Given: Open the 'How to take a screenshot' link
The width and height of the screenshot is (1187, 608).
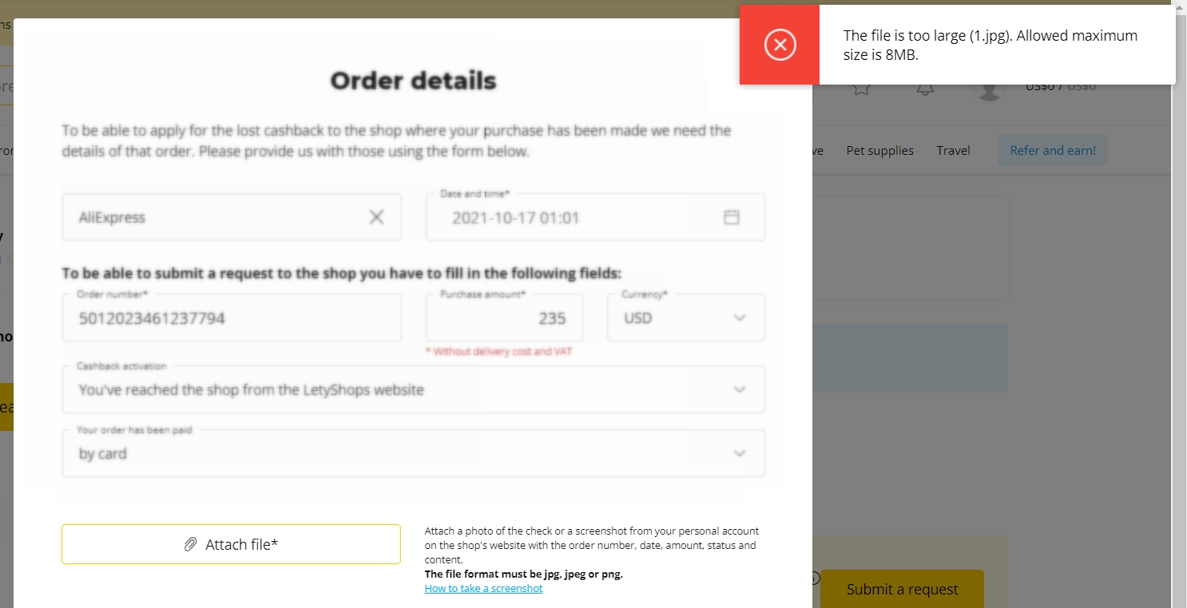Looking at the screenshot, I should click(x=483, y=588).
